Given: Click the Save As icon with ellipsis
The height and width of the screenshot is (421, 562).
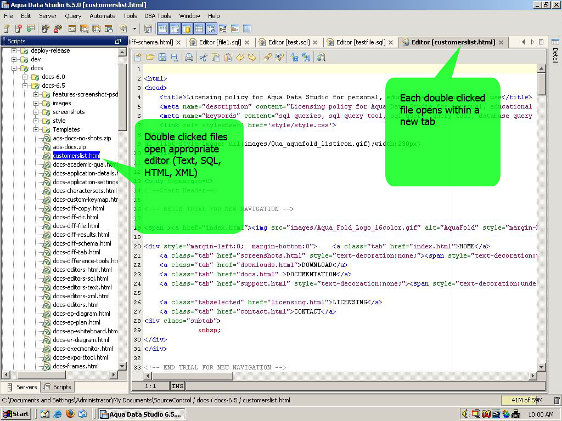Looking at the screenshot, I should pos(175,57).
